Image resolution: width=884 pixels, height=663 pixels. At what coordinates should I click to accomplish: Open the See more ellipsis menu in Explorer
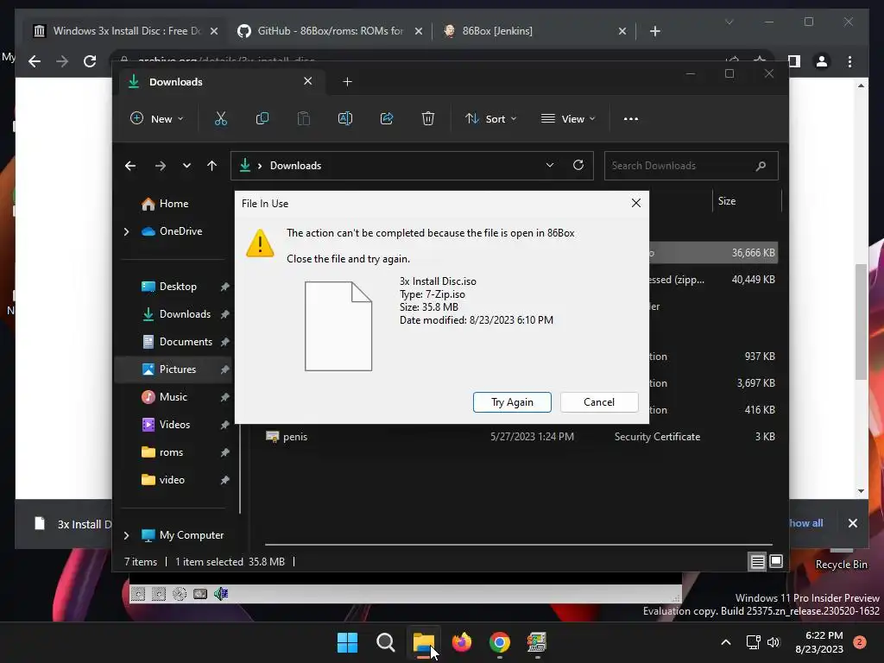coord(631,119)
